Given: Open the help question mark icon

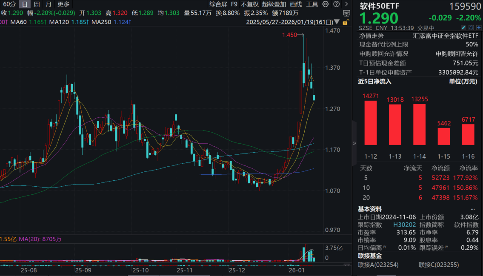Looking at the screenshot, I should pyautogui.click(x=336, y=4).
